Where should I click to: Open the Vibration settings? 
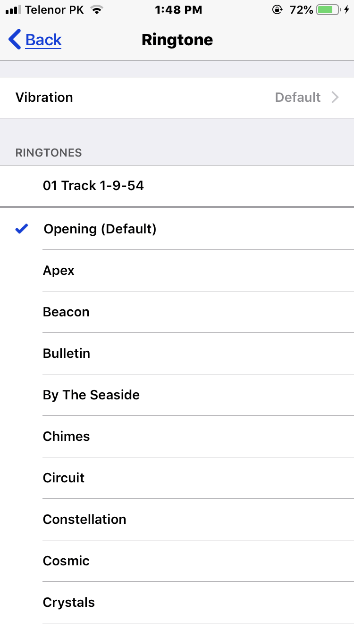177,97
